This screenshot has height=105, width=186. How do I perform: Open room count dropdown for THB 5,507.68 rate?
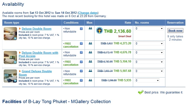click(149, 71)
